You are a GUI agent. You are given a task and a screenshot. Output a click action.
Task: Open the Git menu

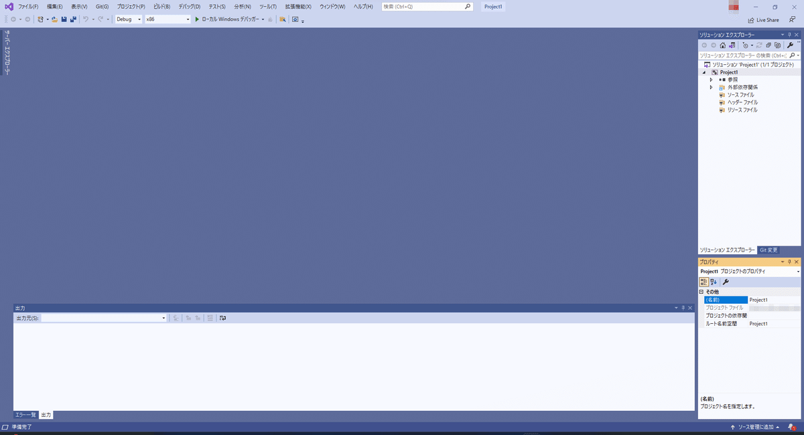point(100,6)
